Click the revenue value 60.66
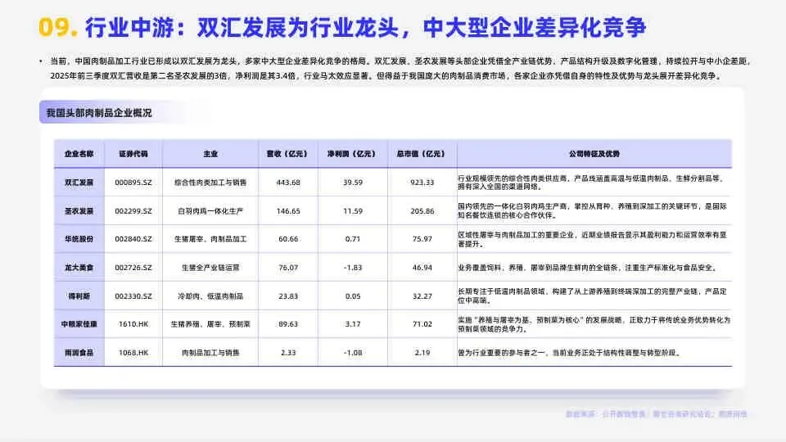 [288, 239]
